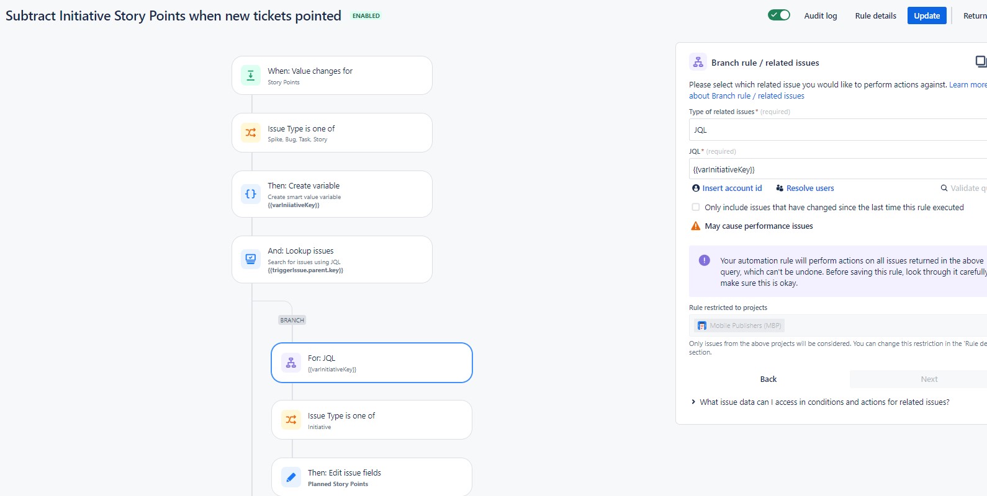Click the JQL input containing varInitiativeKey
987x496 pixels.
point(837,169)
